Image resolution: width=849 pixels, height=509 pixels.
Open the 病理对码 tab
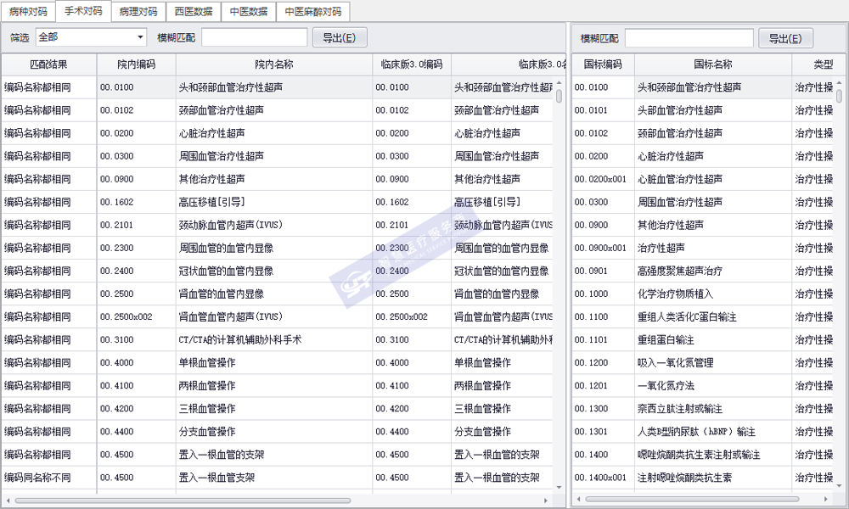138,12
